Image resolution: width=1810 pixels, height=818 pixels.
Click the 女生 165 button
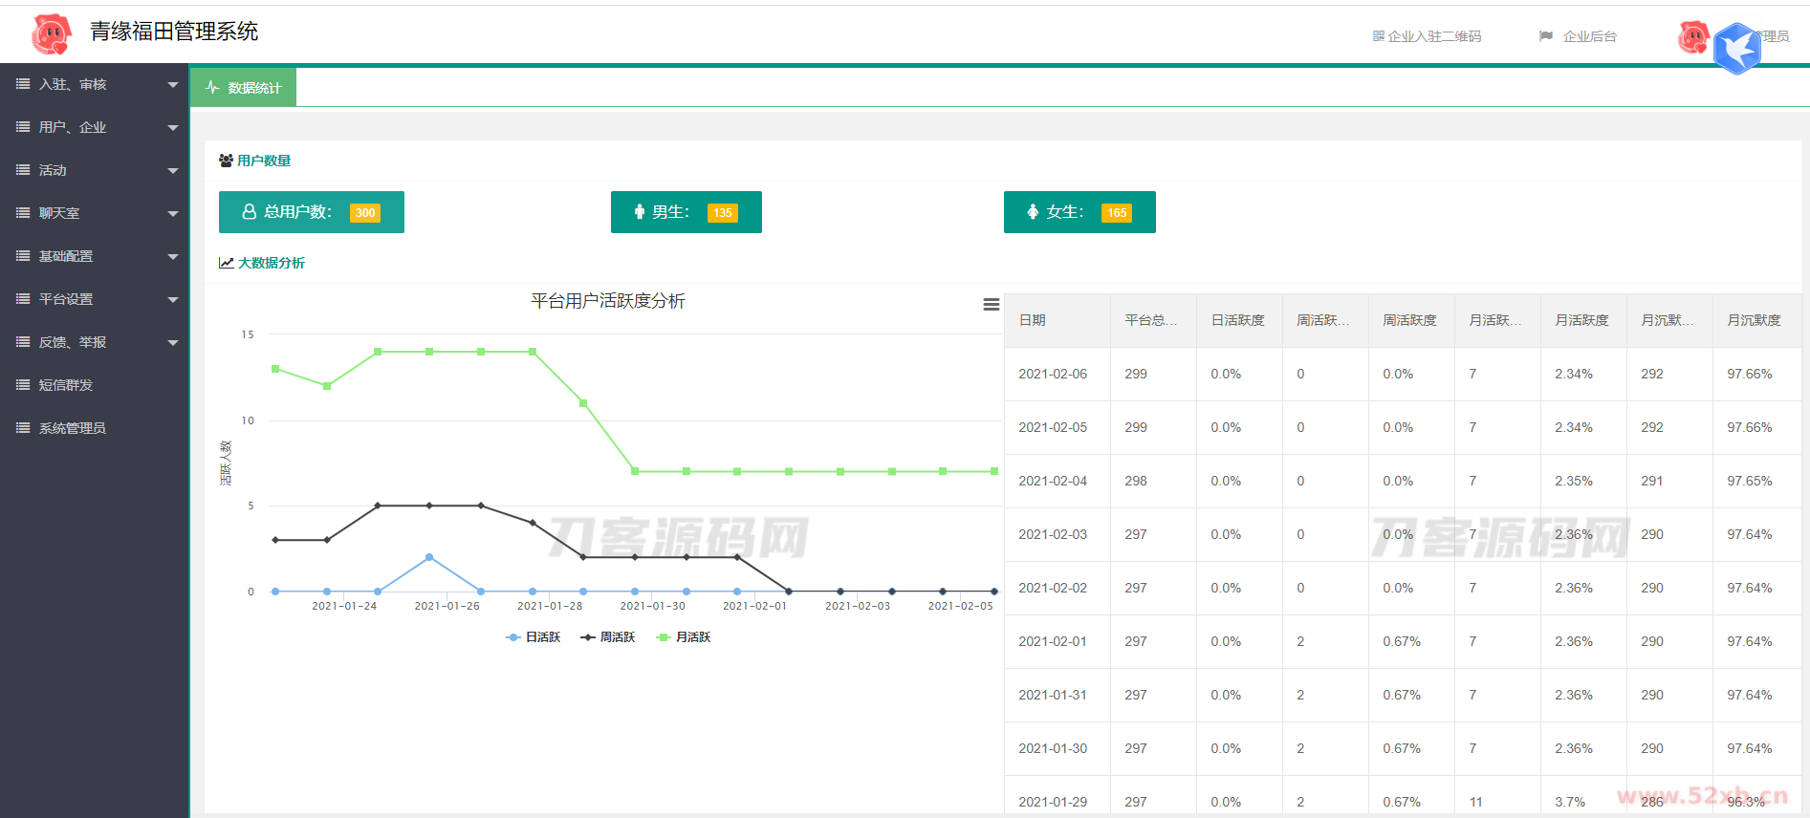1079,212
